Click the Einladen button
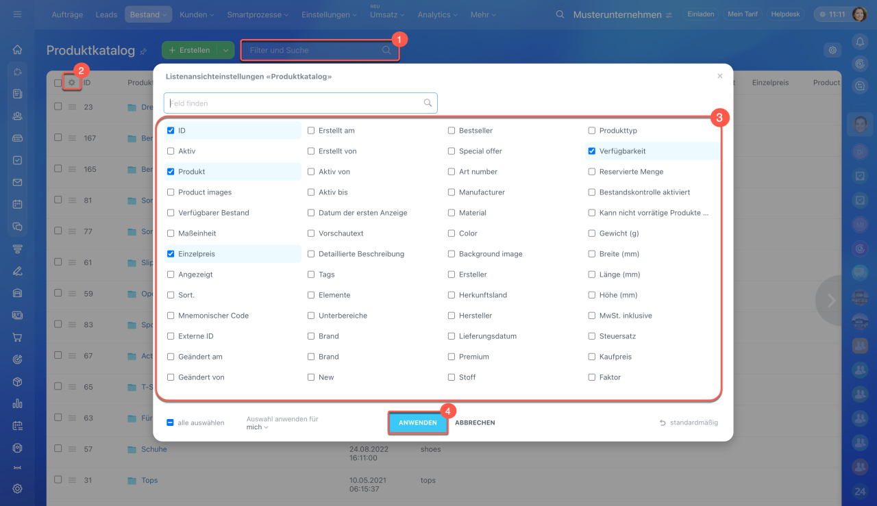The image size is (877, 506). (700, 14)
